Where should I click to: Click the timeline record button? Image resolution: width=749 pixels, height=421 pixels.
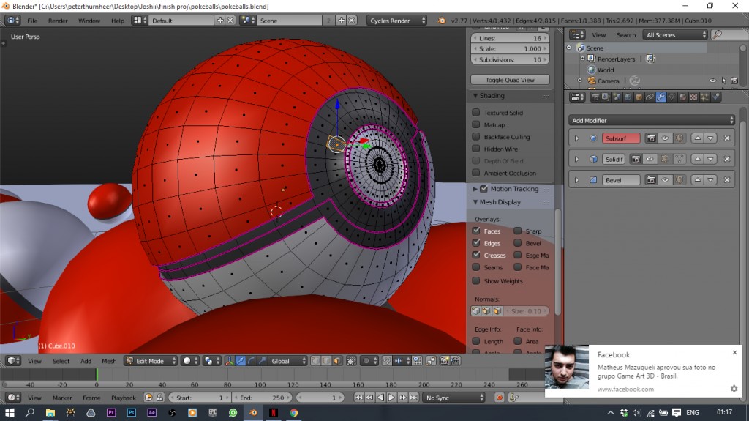click(500, 398)
